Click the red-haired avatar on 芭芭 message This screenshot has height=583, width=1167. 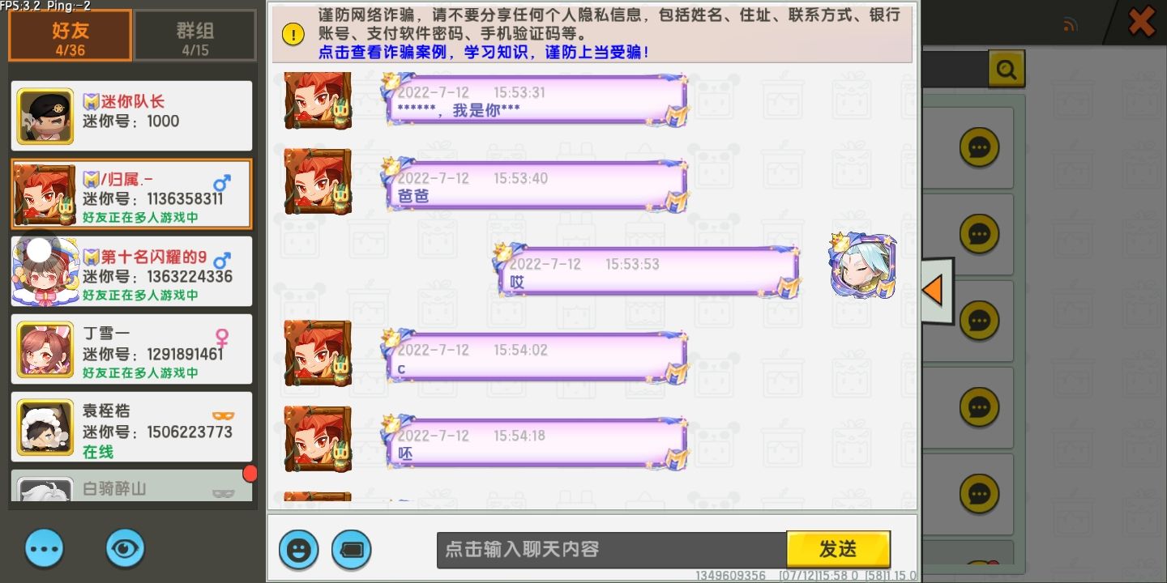[x=318, y=181]
